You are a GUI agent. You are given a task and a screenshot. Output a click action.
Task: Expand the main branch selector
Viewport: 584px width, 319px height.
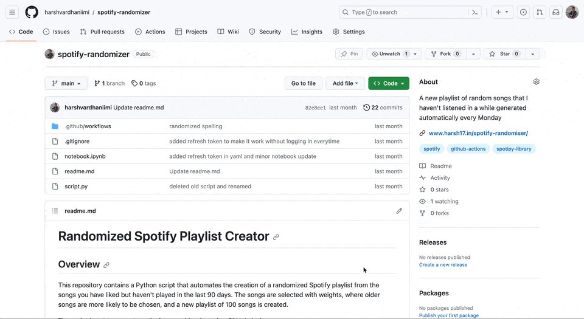pyautogui.click(x=66, y=83)
